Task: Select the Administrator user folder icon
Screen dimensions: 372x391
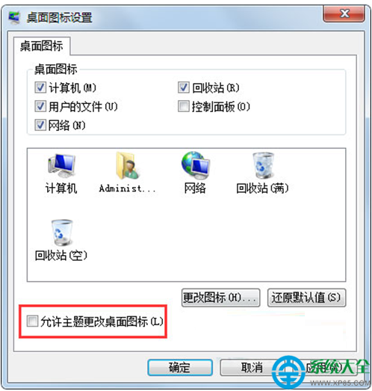Action: [x=127, y=166]
